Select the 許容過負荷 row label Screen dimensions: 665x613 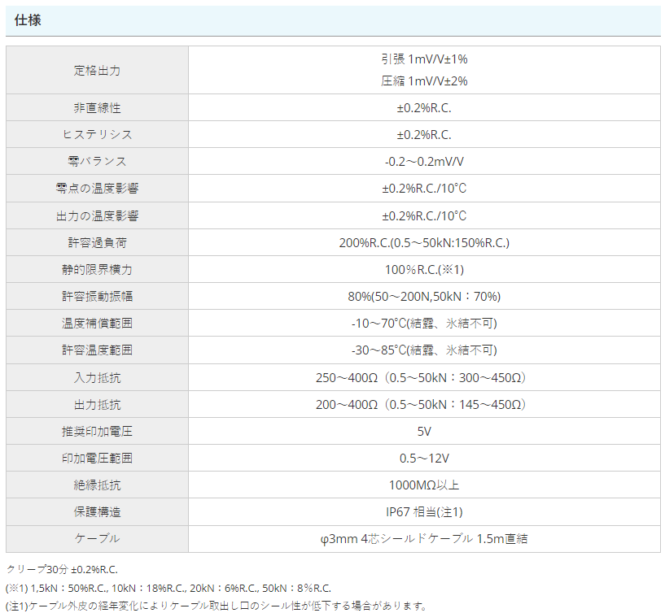pos(97,243)
